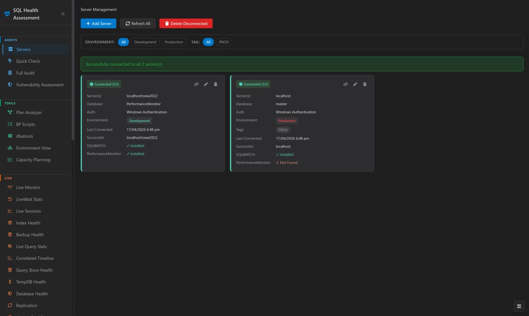Image resolution: width=529 pixels, height=316 pixels.
Task: Open the Plan Analyzer tool
Action: 29,112
